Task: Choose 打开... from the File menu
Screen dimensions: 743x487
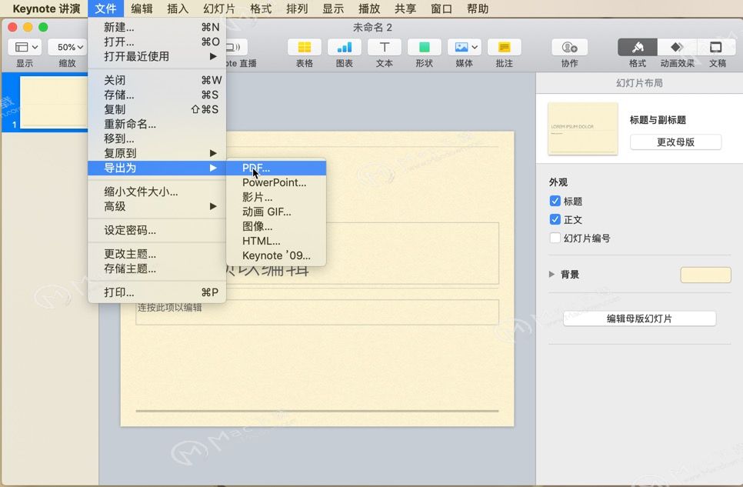Action: pyautogui.click(x=157, y=42)
